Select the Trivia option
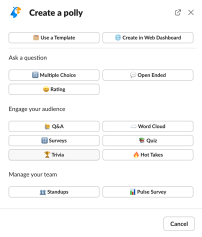 (54, 154)
